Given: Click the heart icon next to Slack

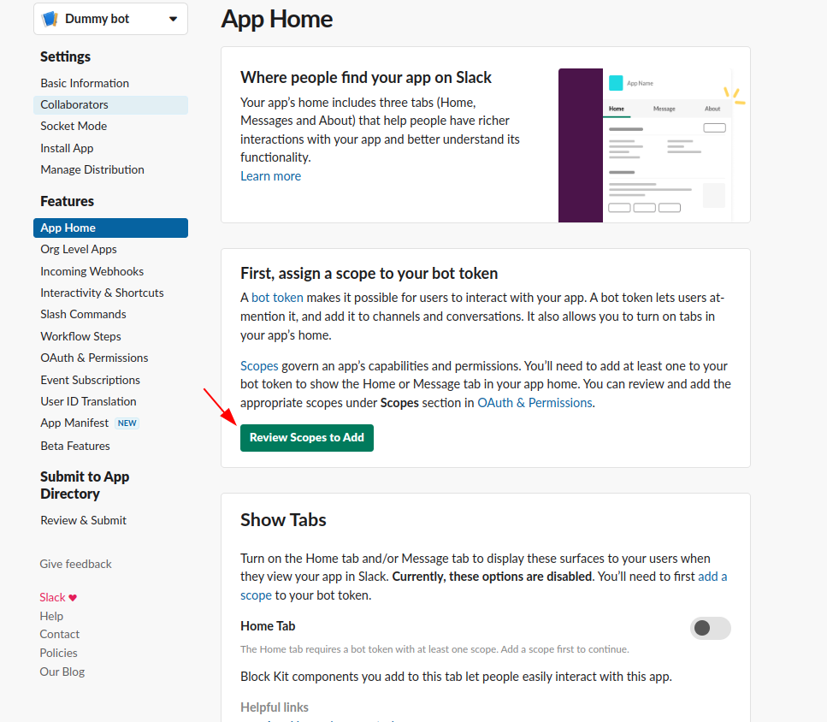Looking at the screenshot, I should click(x=74, y=598).
